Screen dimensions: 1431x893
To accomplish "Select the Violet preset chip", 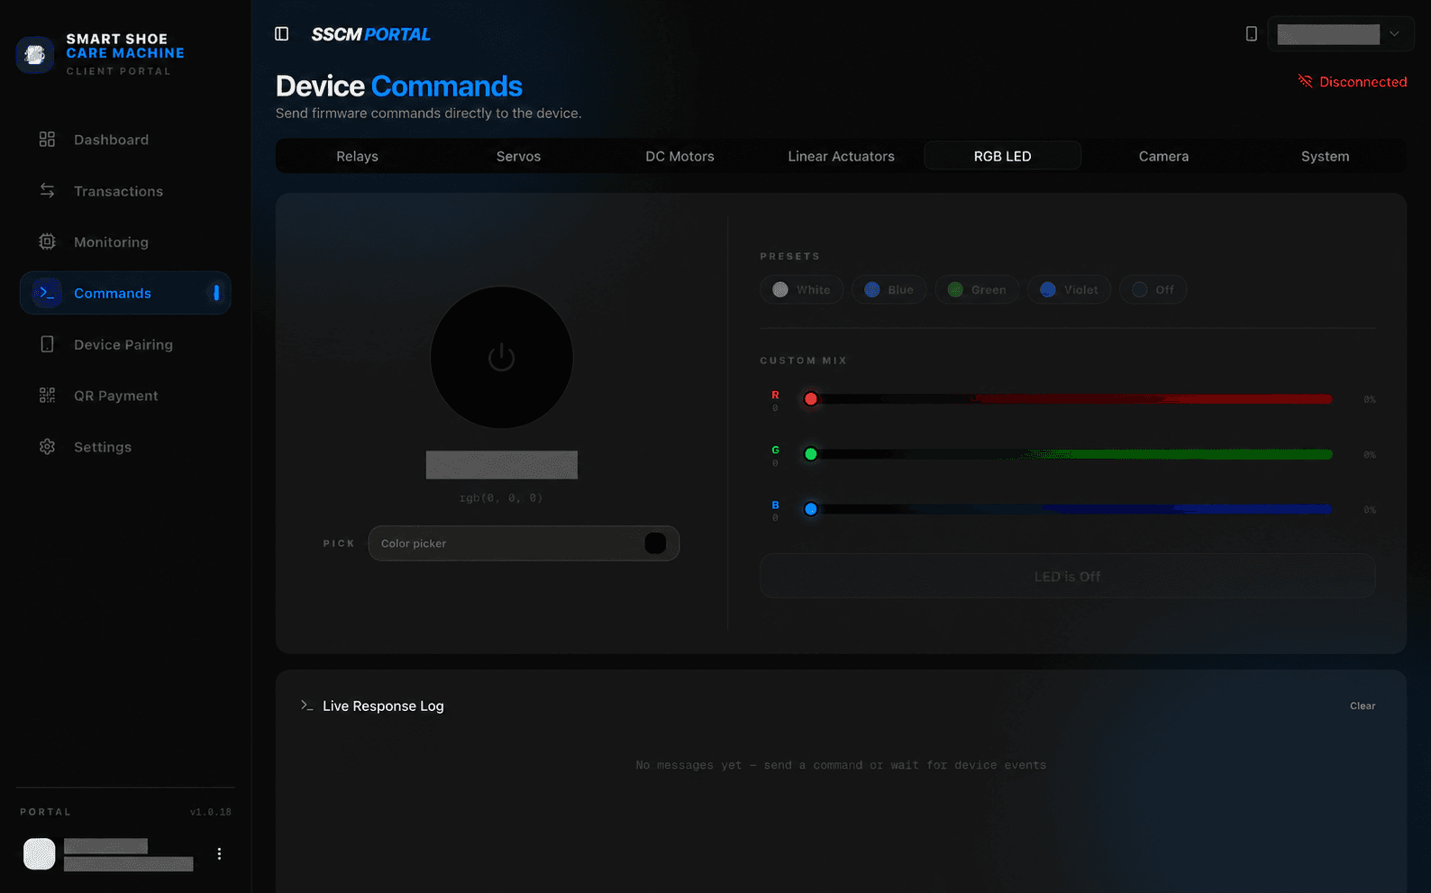I will (x=1069, y=289).
